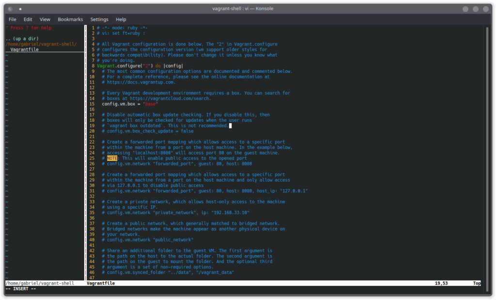This screenshot has height=300, width=496.
Task: Open the Edit menu
Action: (28, 19)
